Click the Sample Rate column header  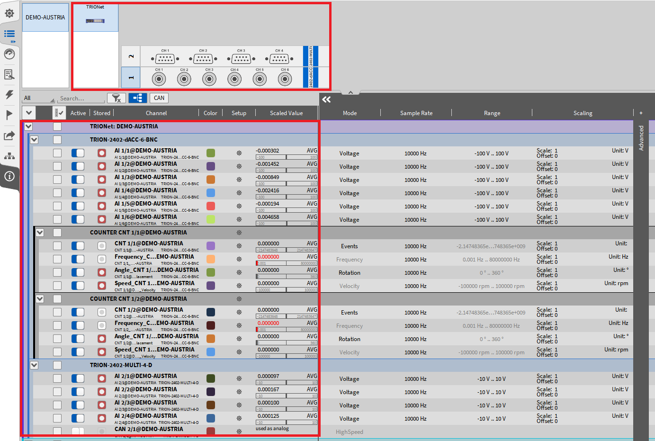[x=416, y=113]
